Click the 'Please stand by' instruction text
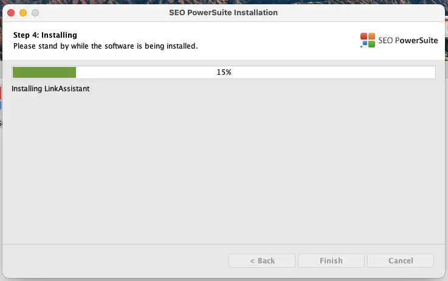The width and height of the screenshot is (448, 281). [105, 46]
